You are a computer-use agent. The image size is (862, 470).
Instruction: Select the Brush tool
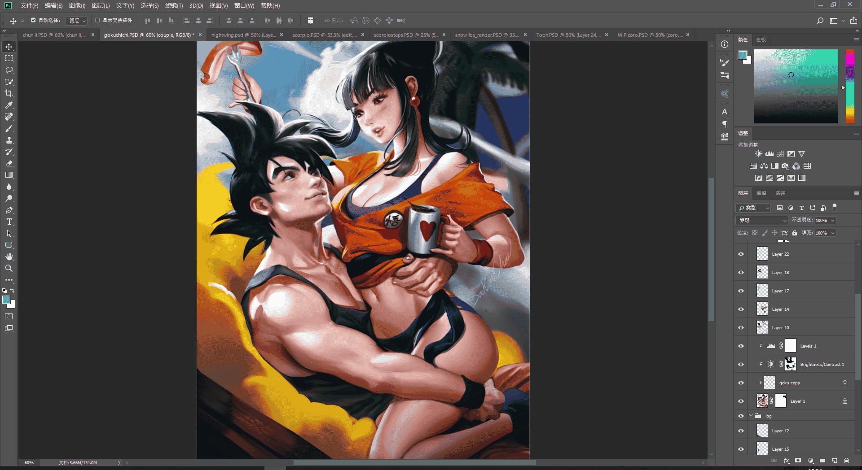pyautogui.click(x=9, y=128)
